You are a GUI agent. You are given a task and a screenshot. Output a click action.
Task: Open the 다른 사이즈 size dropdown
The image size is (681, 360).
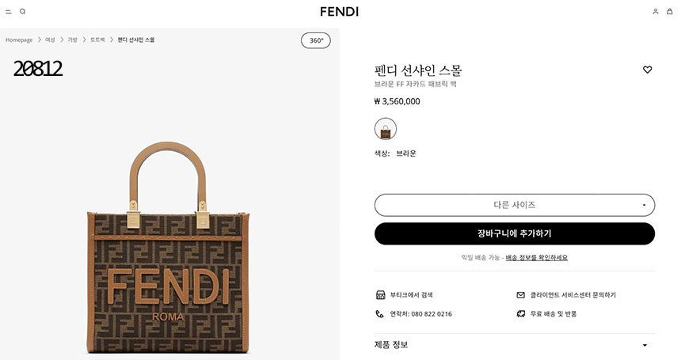pos(514,205)
